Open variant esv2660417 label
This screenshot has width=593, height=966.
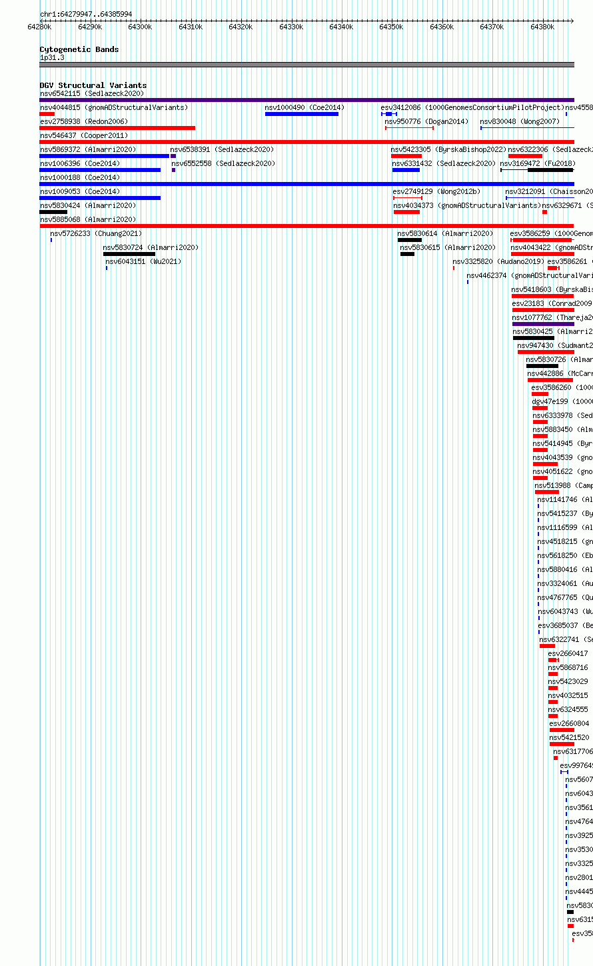coord(568,653)
